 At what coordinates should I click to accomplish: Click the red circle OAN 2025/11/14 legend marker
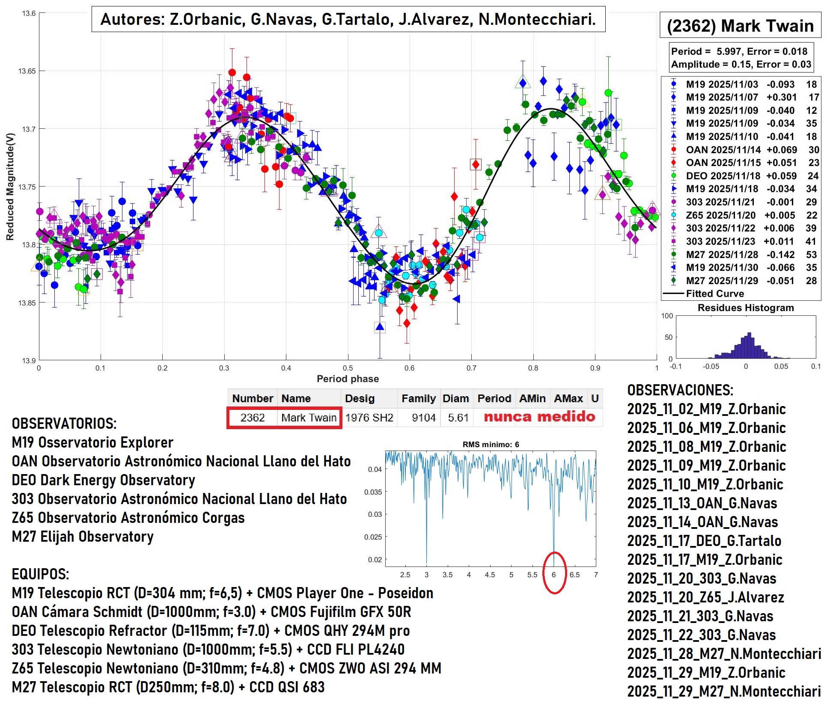(673, 150)
